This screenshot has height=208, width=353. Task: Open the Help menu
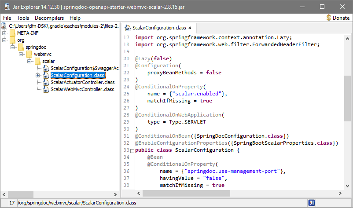(75, 18)
